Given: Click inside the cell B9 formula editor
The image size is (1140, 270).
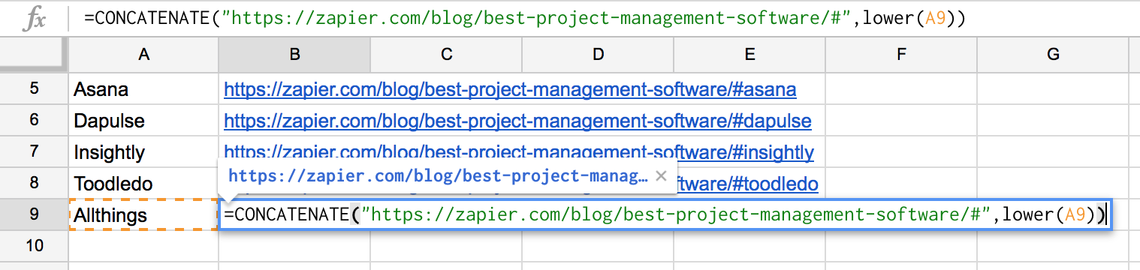Looking at the screenshot, I should tap(665, 215).
